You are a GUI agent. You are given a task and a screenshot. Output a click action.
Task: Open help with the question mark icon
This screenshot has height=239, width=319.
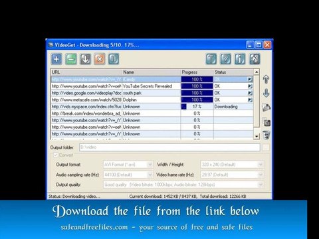coord(225,59)
